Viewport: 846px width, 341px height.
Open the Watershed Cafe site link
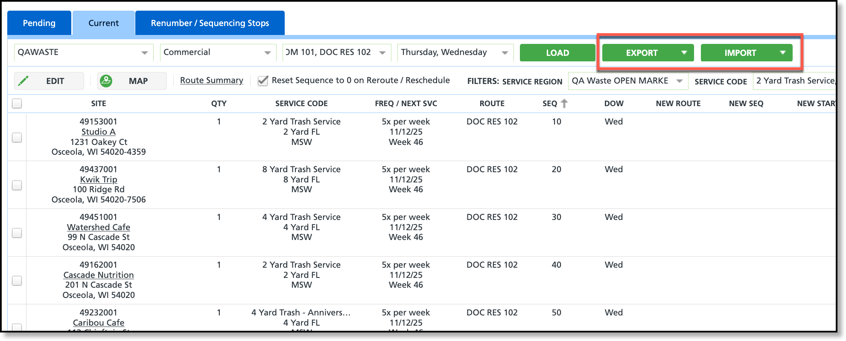[99, 227]
